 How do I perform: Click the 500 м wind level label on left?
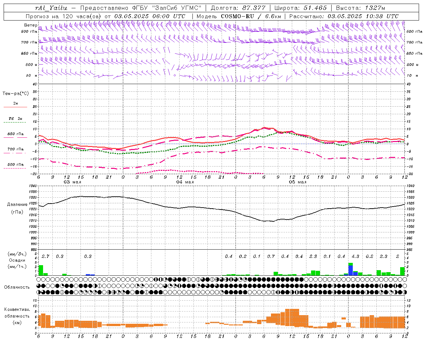[x=32, y=65]
